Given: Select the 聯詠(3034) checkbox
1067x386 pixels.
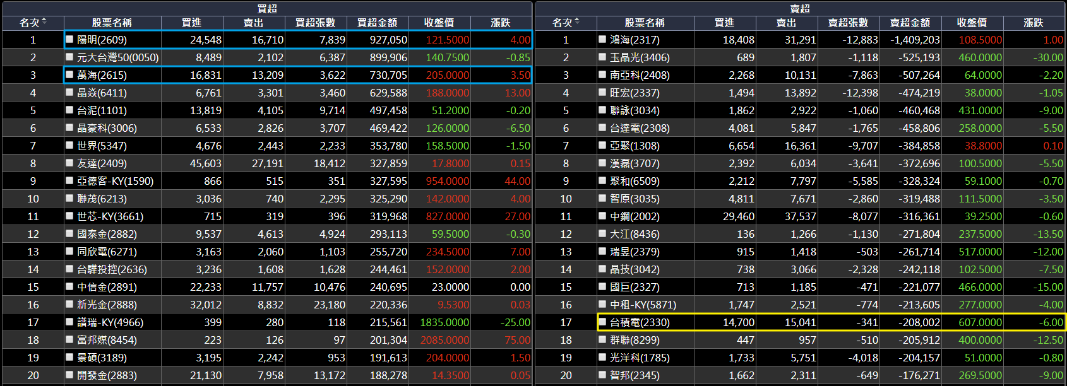Looking at the screenshot, I should click(x=602, y=110).
